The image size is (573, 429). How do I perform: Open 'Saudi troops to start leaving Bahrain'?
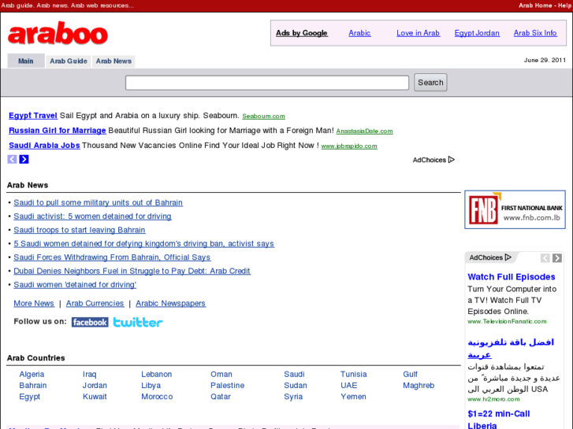[80, 230]
